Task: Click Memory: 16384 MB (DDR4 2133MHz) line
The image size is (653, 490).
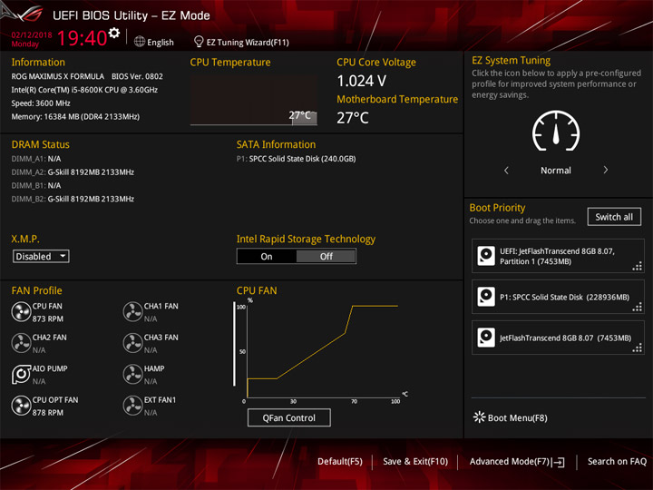Action: coord(75,117)
